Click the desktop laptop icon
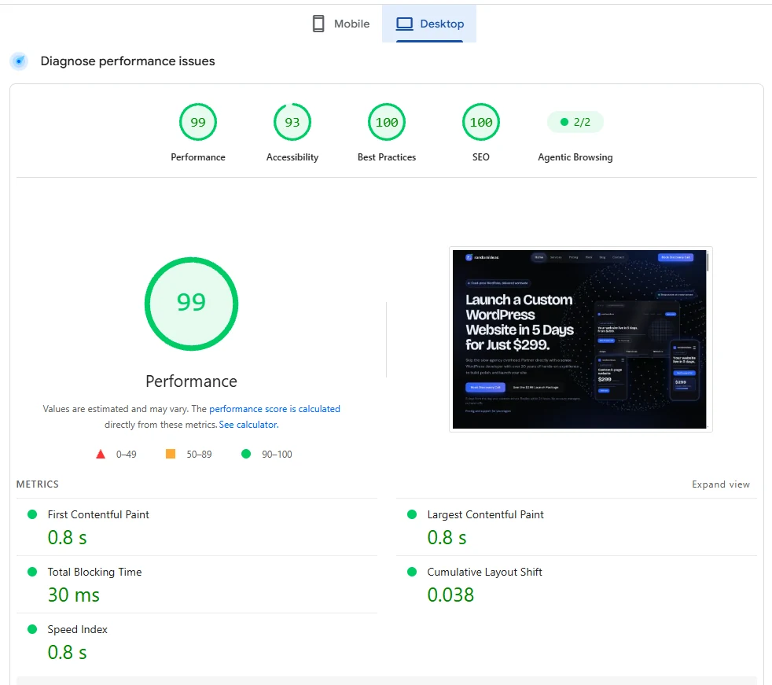Image resolution: width=772 pixels, height=685 pixels. point(405,24)
